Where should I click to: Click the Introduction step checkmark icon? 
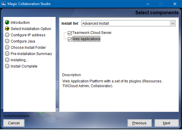7,23
